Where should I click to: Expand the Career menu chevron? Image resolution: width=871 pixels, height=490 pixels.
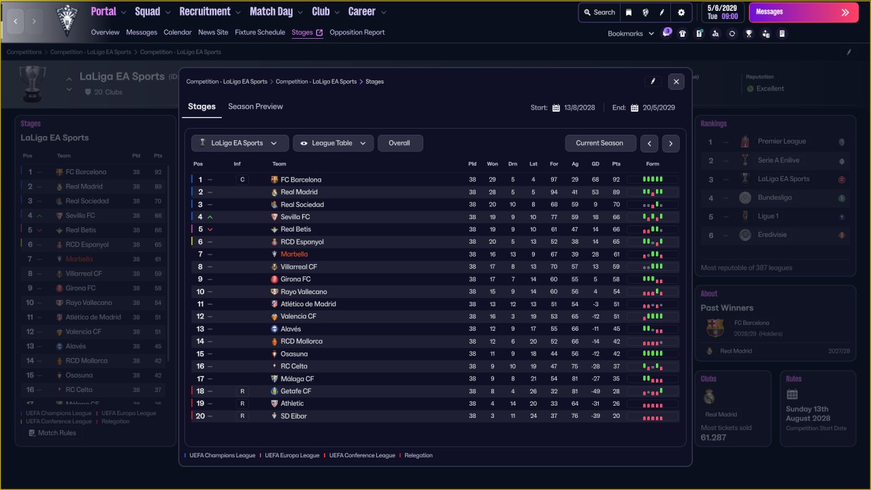[384, 12]
